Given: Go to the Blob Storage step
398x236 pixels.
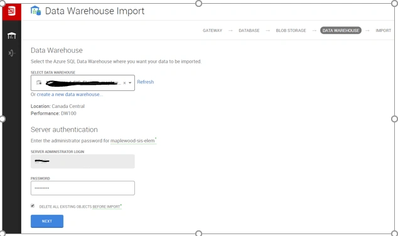Looking at the screenshot, I should 291,31.
